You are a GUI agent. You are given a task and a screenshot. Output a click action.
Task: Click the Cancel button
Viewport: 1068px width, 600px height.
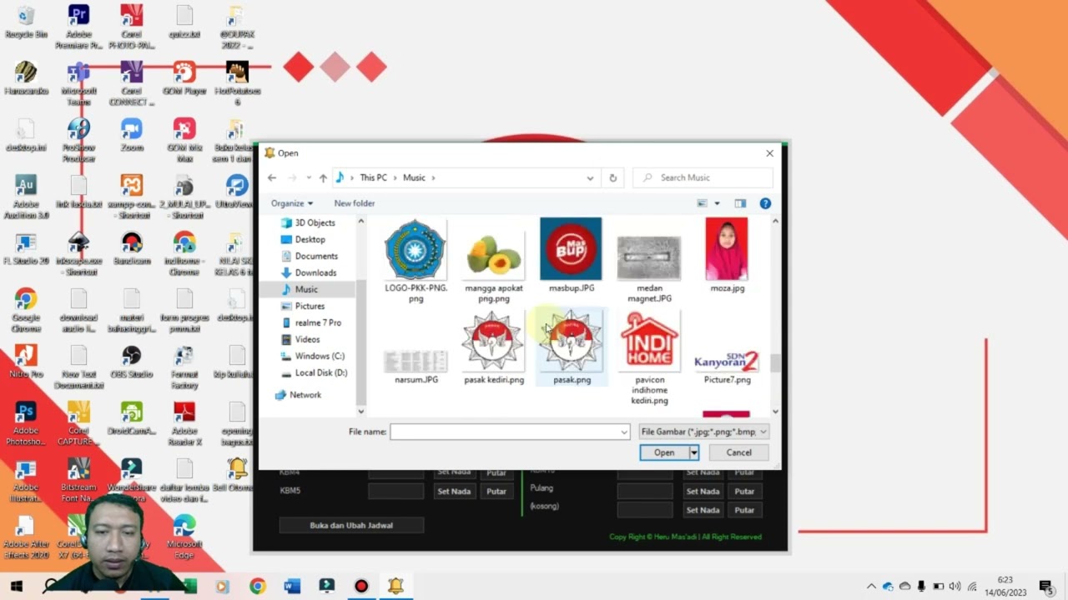[738, 452]
